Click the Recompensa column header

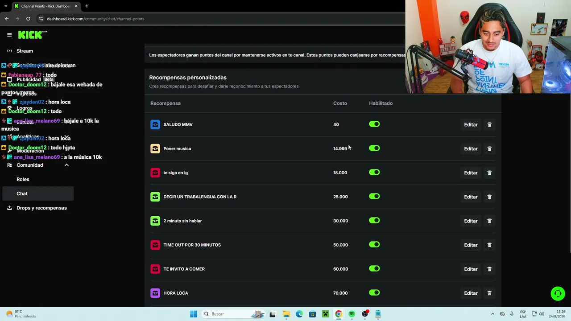pyautogui.click(x=166, y=103)
